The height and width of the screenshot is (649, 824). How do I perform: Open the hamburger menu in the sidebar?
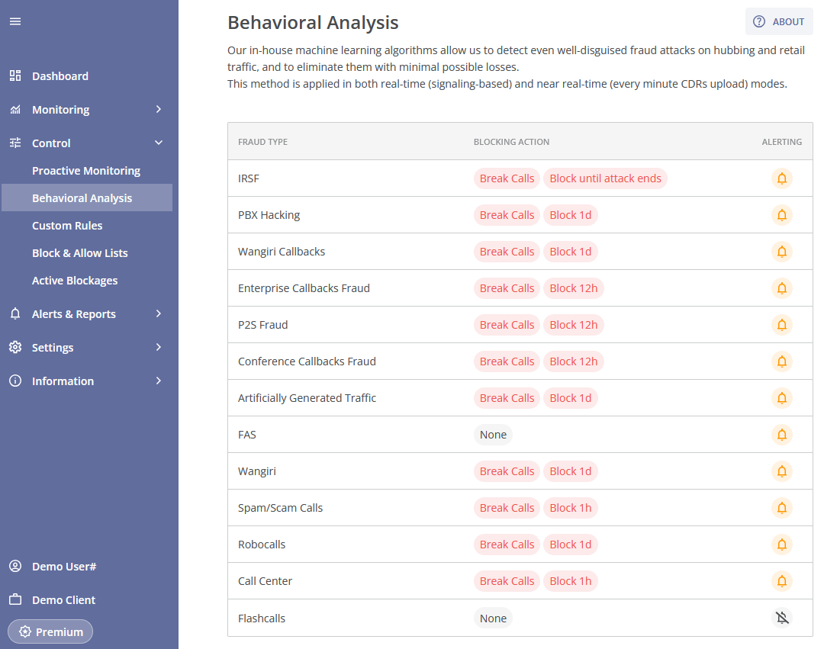coord(15,21)
